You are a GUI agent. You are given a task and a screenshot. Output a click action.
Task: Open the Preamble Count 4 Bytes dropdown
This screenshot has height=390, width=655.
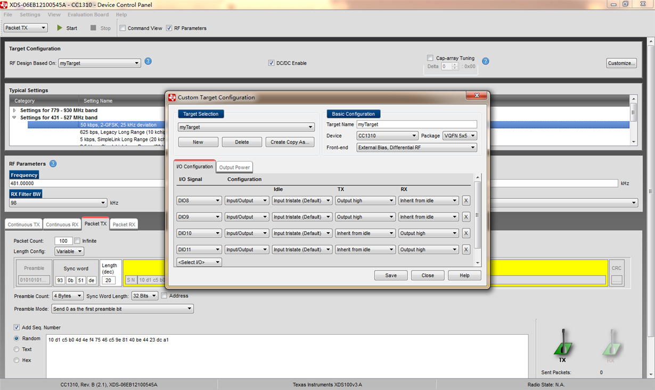point(68,296)
